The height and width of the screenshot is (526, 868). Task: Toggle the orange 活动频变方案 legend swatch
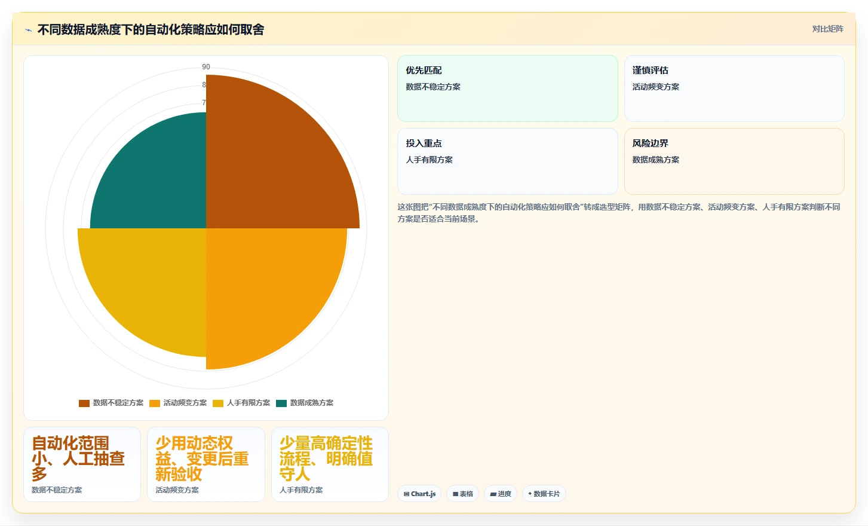coord(155,403)
